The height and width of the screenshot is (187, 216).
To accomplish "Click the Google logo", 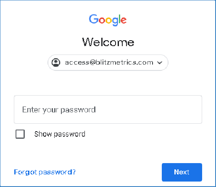I will pos(108,20).
